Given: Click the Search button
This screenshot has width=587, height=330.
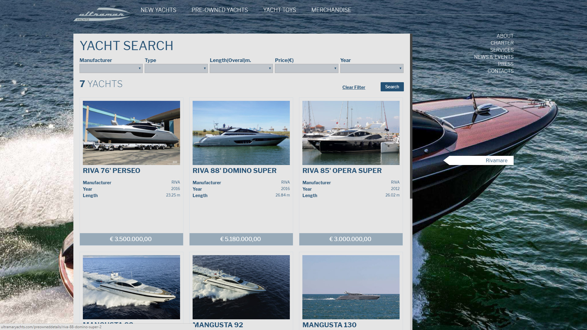Looking at the screenshot, I should (392, 87).
